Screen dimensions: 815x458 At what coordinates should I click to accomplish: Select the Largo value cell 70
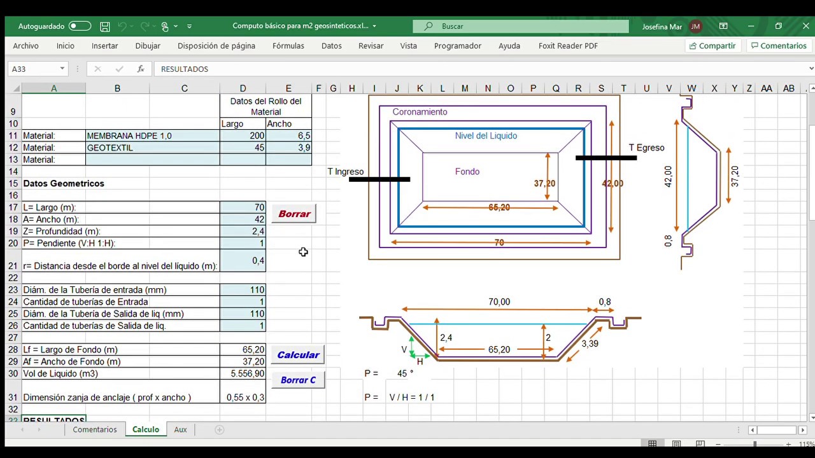[x=243, y=207]
